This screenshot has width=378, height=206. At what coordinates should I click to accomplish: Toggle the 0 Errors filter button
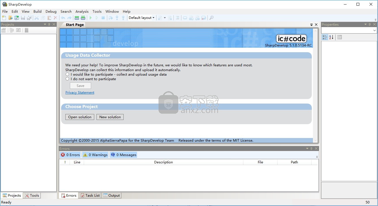click(70, 155)
